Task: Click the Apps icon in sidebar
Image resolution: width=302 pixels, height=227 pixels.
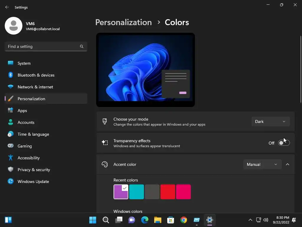Action: point(11,111)
